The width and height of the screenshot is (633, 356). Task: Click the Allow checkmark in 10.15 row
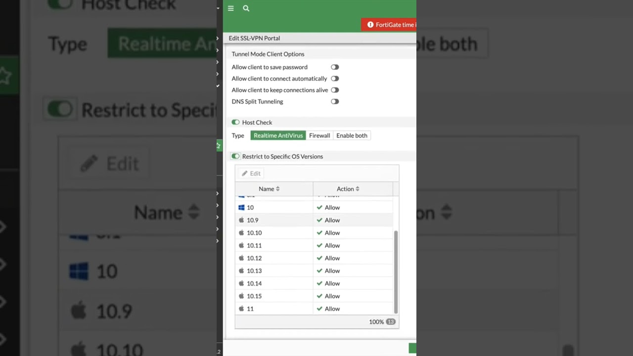[x=319, y=296]
